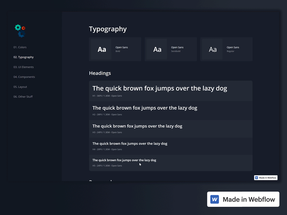Open the "01. Colors" section

[x=20, y=47]
